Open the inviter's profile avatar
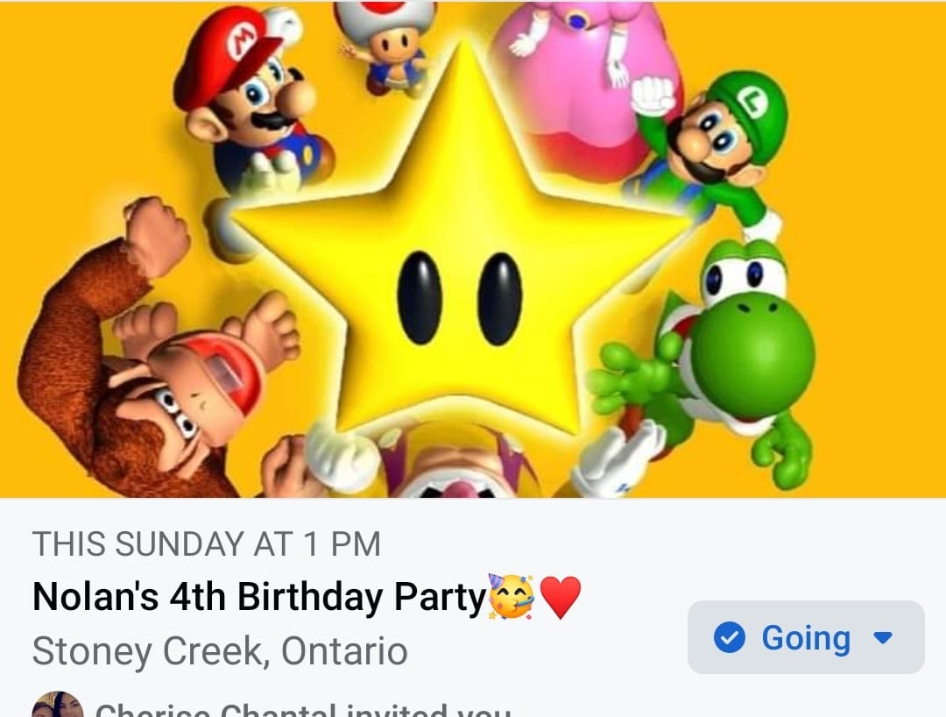Image resolution: width=946 pixels, height=717 pixels. [58, 706]
